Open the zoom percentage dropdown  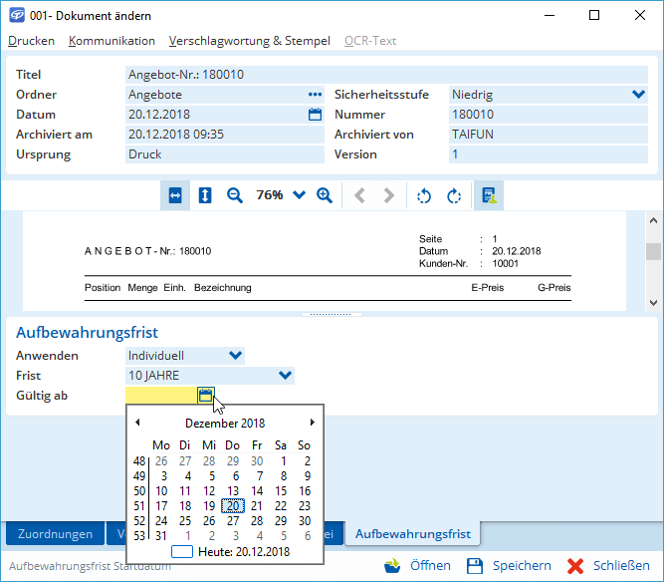tap(299, 195)
